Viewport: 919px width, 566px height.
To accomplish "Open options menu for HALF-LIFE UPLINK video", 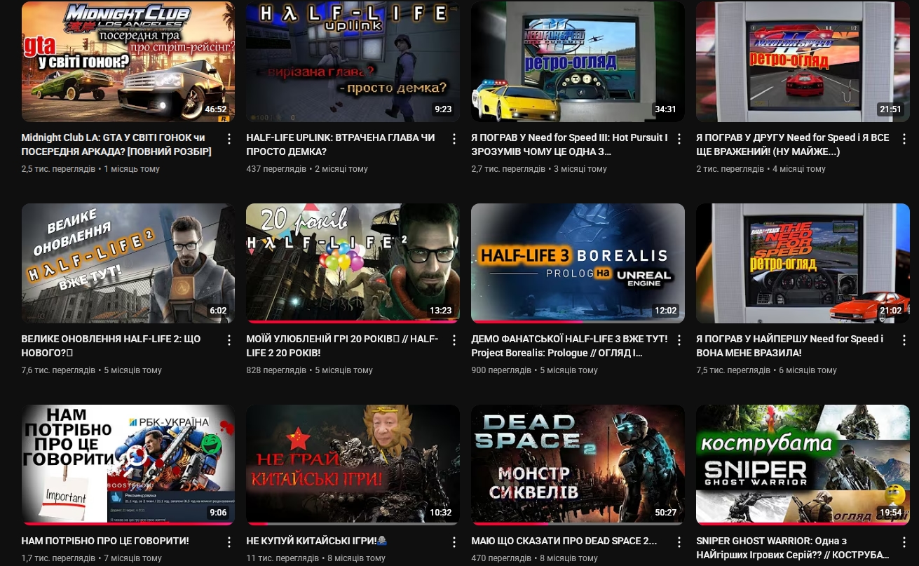I will pyautogui.click(x=454, y=139).
